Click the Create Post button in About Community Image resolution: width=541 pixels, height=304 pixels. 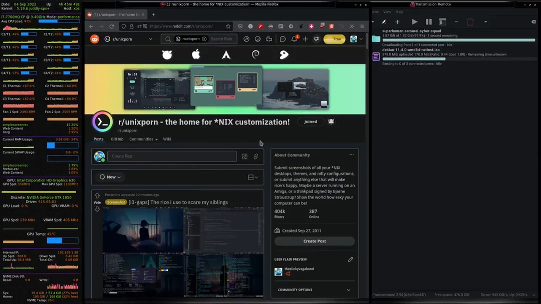tap(314, 241)
